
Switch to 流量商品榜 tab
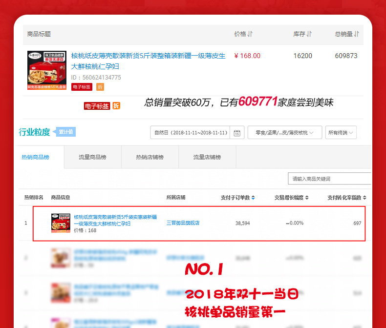pos(92,157)
